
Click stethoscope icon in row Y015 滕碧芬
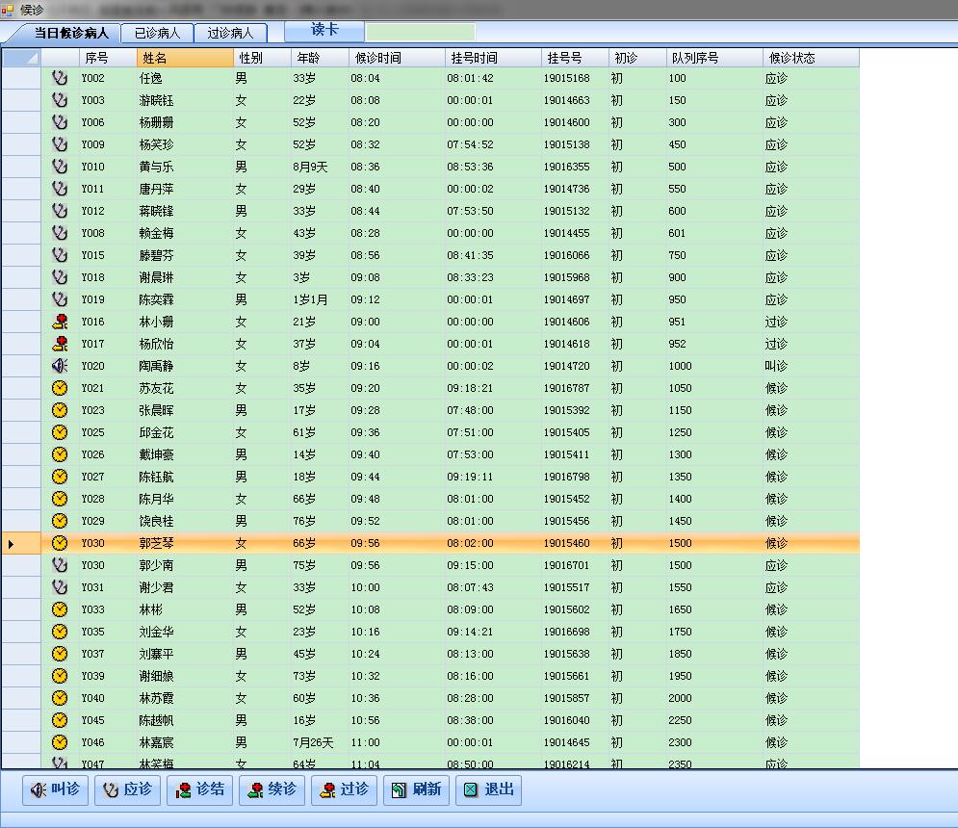pos(60,255)
